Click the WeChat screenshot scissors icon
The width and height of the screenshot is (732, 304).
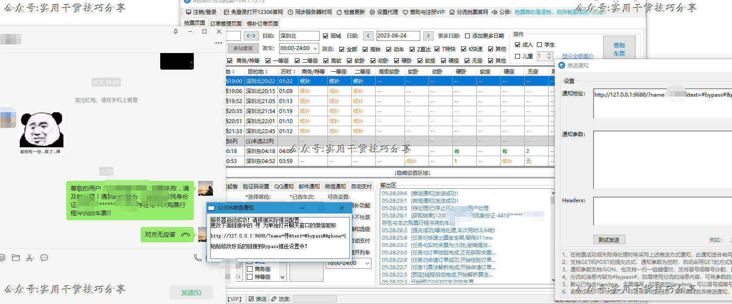pos(30,258)
